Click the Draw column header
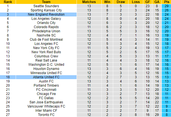 [x=121, y=2]
